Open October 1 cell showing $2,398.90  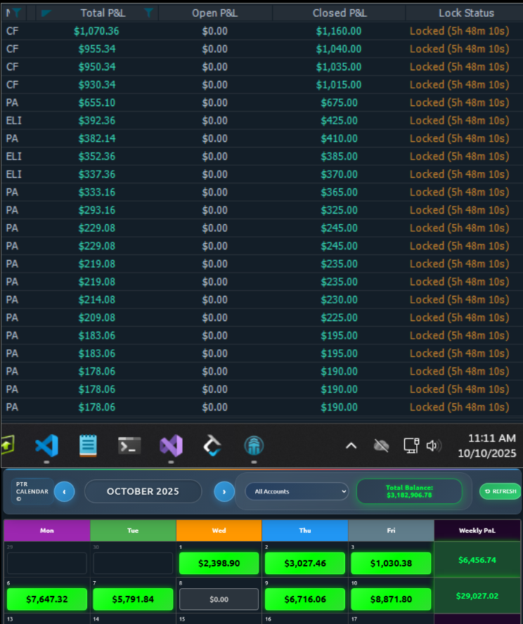219,563
